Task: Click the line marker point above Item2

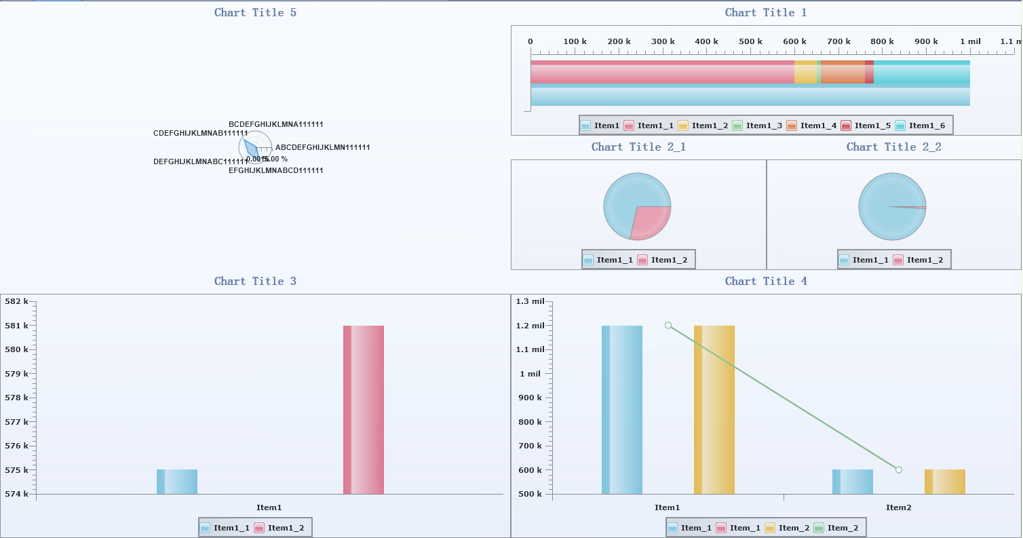Action: [899, 469]
